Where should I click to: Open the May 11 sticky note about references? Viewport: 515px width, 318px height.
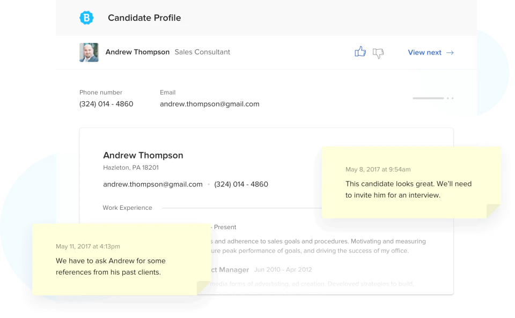coord(122,259)
